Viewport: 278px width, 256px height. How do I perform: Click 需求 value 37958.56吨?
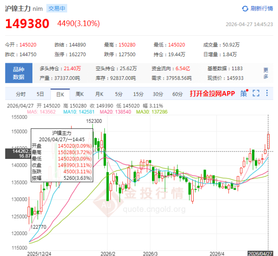pos(179,78)
